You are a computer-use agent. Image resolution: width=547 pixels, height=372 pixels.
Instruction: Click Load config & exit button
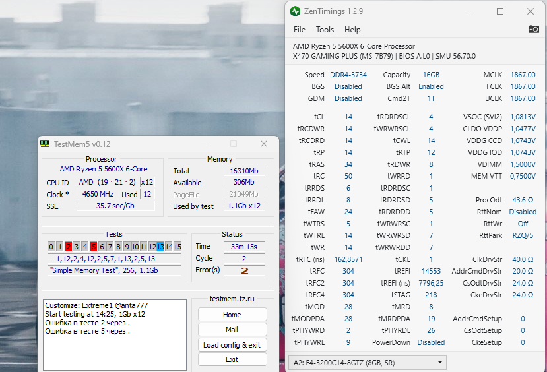(232, 345)
